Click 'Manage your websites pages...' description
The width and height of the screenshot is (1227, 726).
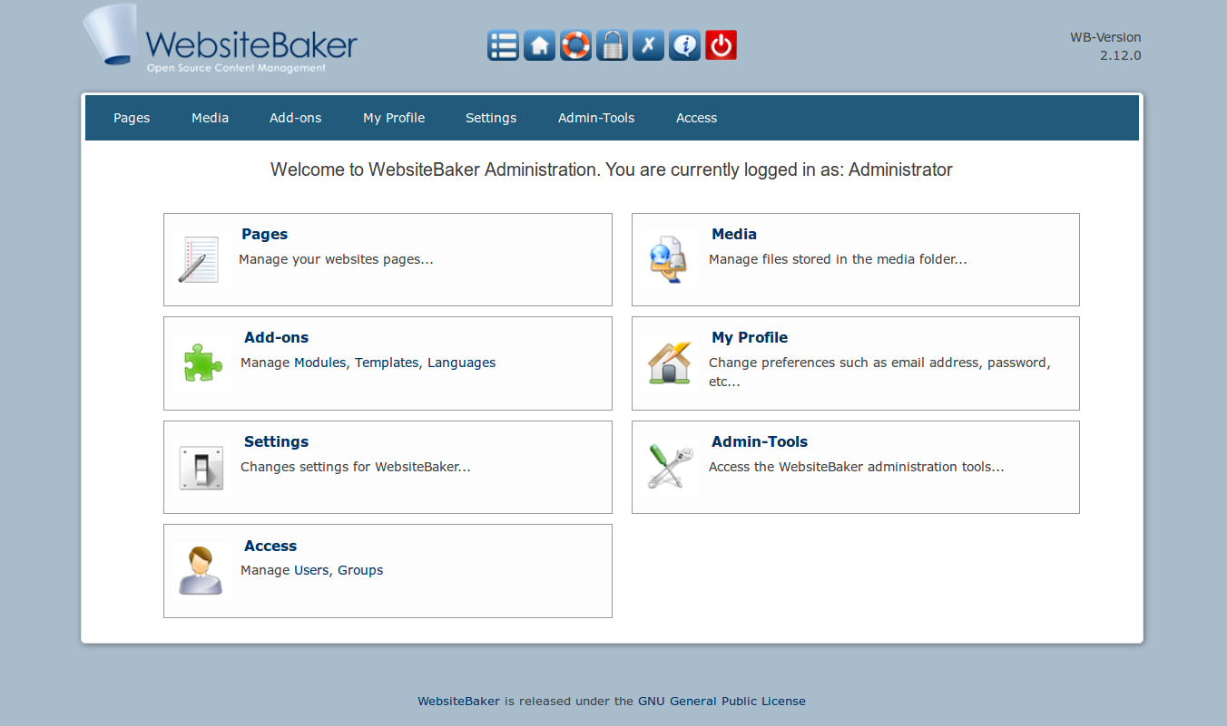[x=336, y=259]
